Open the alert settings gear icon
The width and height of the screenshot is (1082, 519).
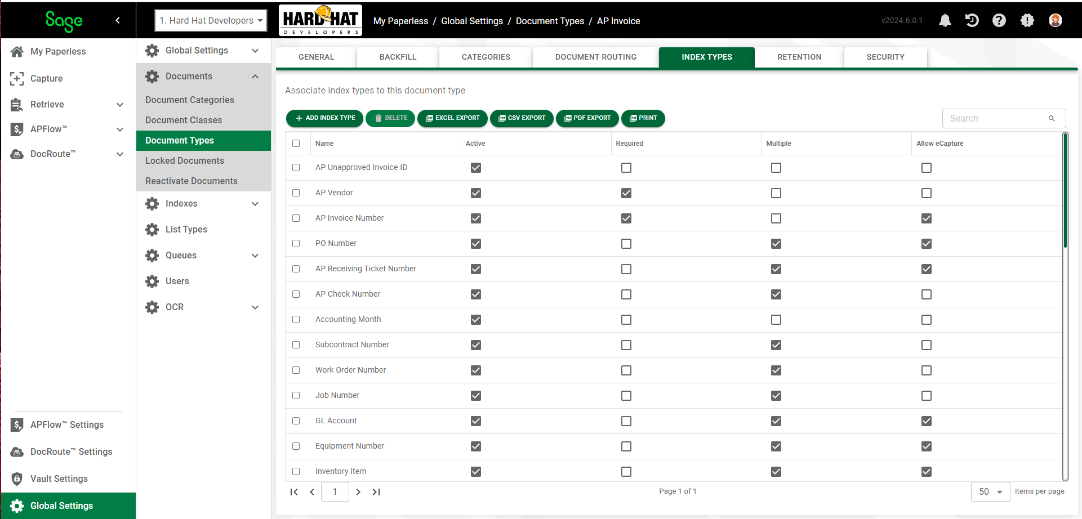click(1027, 21)
